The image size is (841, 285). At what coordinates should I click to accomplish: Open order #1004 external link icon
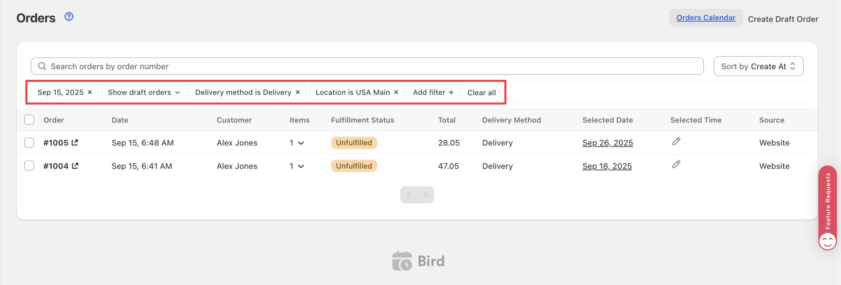click(75, 166)
